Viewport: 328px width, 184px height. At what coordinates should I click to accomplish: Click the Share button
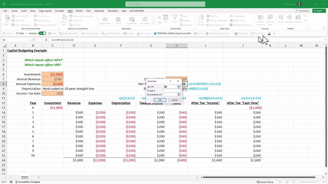coord(317,11)
